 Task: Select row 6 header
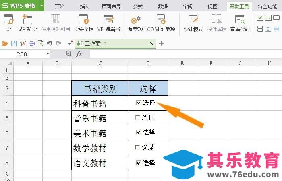click(x=7, y=133)
